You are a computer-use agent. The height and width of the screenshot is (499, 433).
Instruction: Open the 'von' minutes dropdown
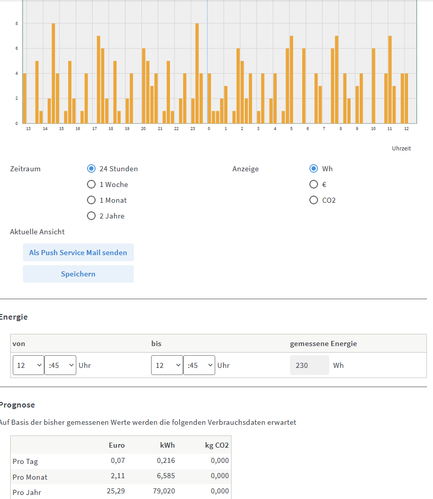point(60,365)
